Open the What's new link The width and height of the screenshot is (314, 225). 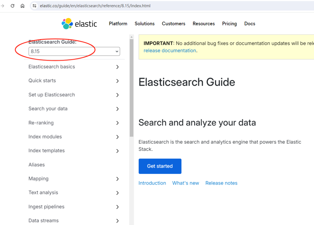(x=185, y=183)
